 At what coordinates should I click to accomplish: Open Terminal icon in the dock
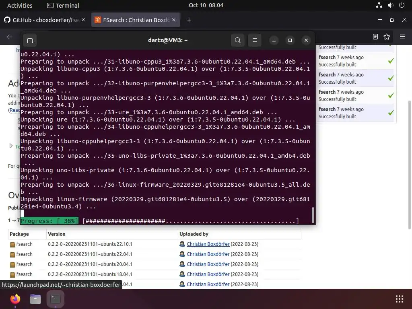click(x=56, y=299)
